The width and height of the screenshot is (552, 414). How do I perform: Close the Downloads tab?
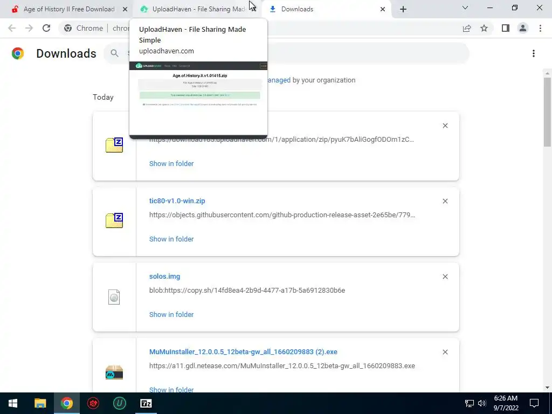pos(383,9)
